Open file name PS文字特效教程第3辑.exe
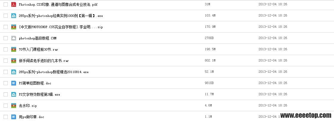 pos(39,94)
